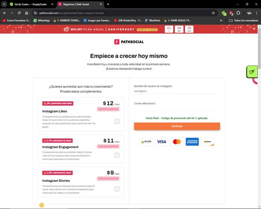Screen dimensions: 261x209
Task: Open the Como Formatear bookmark
Action: (16, 20)
